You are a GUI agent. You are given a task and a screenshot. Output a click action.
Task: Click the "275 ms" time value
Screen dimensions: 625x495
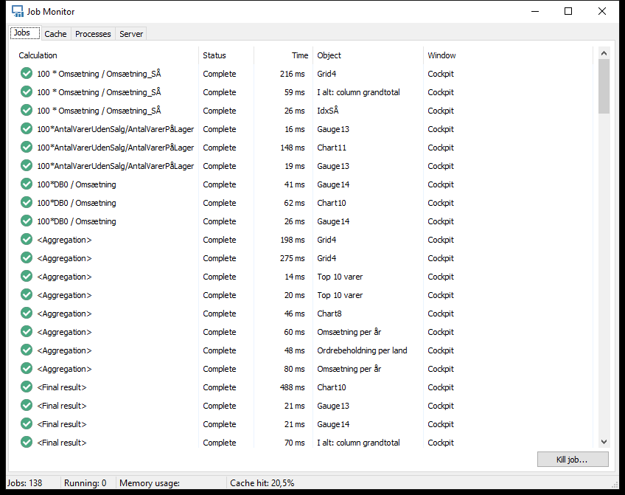click(292, 258)
